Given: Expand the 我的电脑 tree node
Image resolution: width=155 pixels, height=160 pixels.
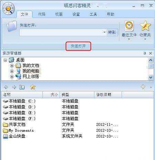Looking at the screenshot, I should [12, 71].
